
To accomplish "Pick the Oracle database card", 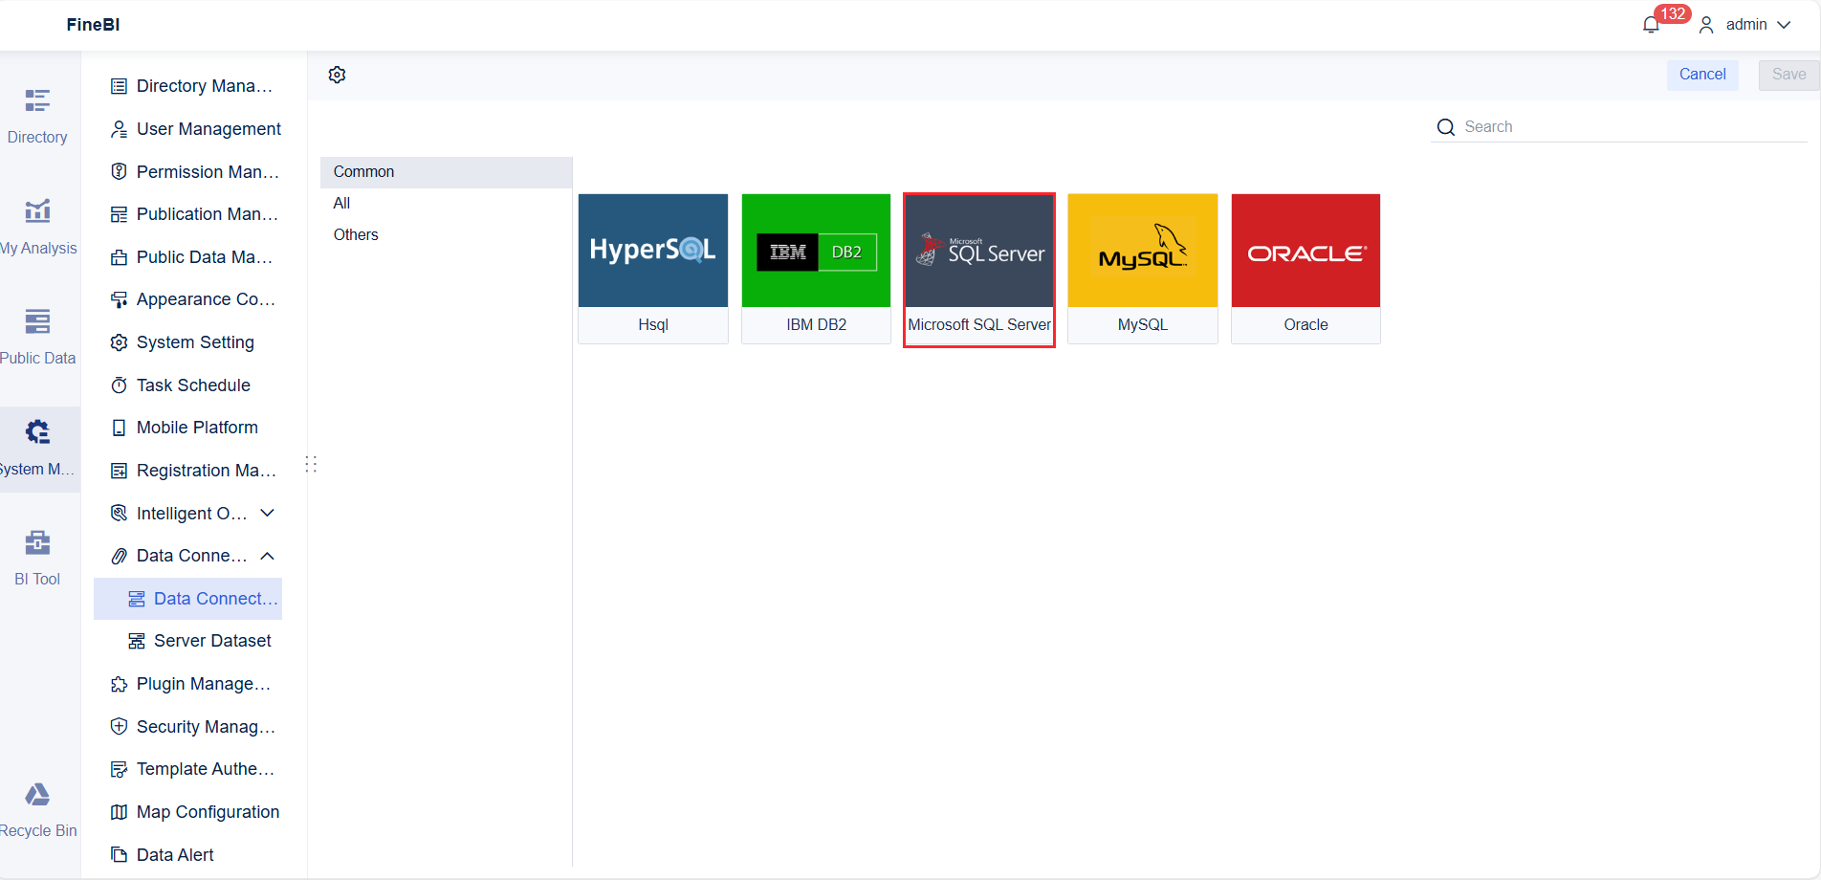I will point(1305,269).
